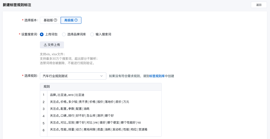Expand the 选择规则 dropdown chevron arrow
This screenshot has width=270, height=139.
[101, 76]
